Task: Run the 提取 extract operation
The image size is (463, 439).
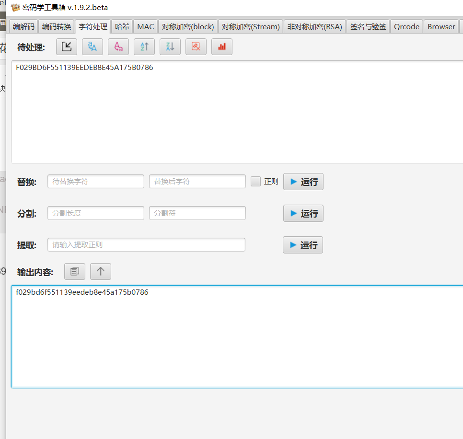Action: (302, 244)
